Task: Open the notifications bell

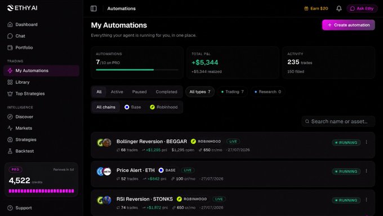Action: [x=339, y=8]
